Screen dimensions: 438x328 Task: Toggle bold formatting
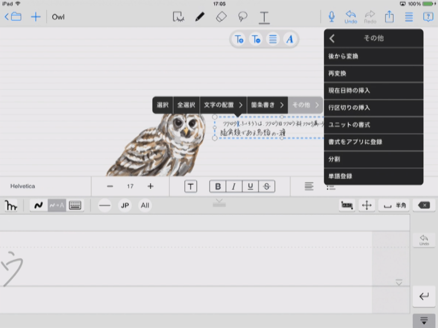[x=218, y=186]
